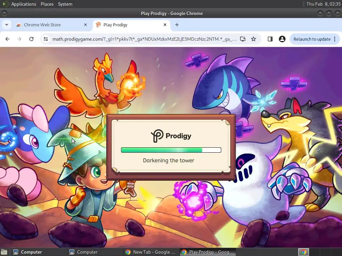Screen dimensions: 342x256
Task: Open the Chrome three-dot menu
Action: pyautogui.click(x=335, y=39)
